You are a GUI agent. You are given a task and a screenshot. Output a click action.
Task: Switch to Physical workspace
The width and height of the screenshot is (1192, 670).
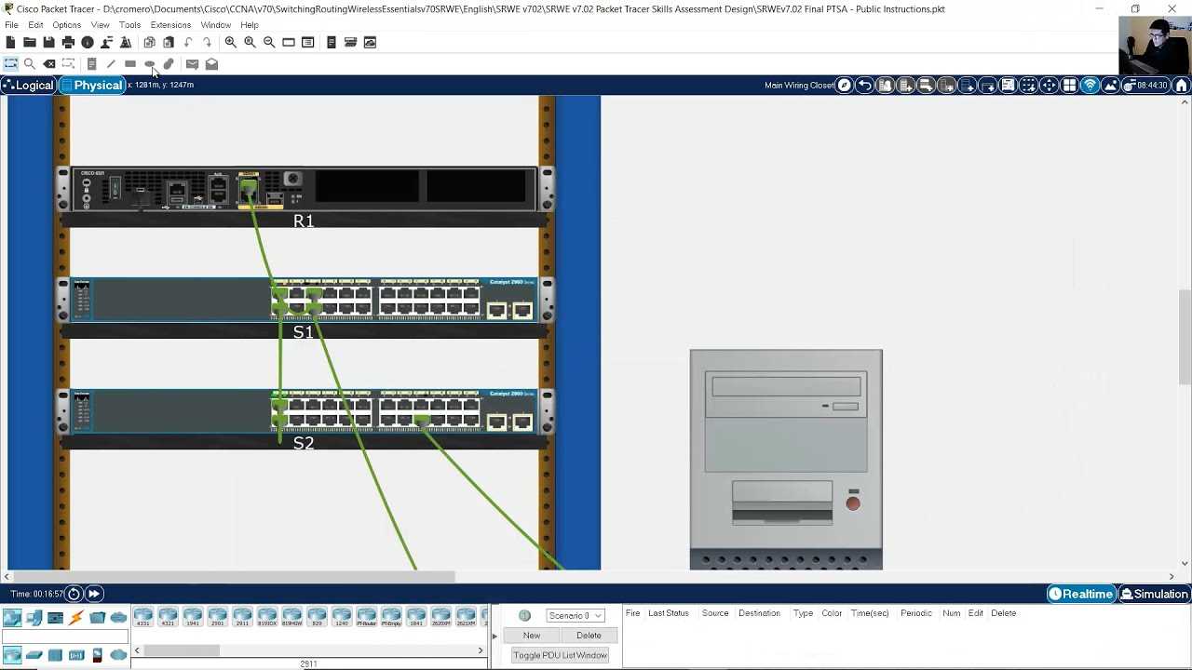point(92,85)
